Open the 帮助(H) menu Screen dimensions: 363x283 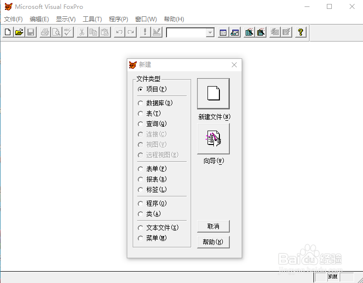point(174,19)
